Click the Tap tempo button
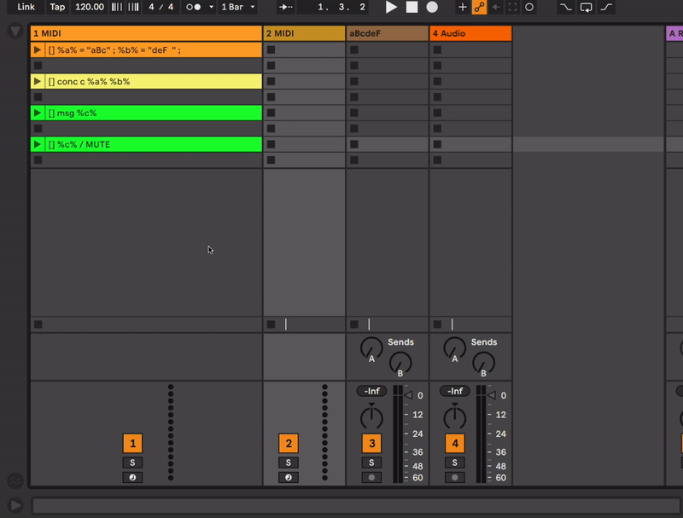Viewport: 683px width, 518px height. click(57, 7)
